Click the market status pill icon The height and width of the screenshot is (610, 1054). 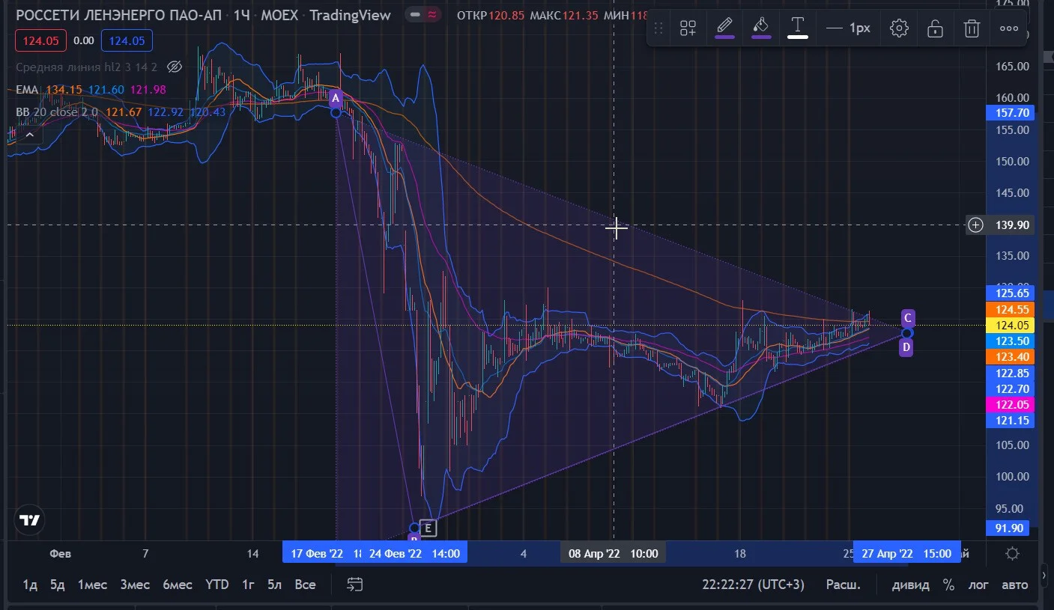tap(423, 15)
